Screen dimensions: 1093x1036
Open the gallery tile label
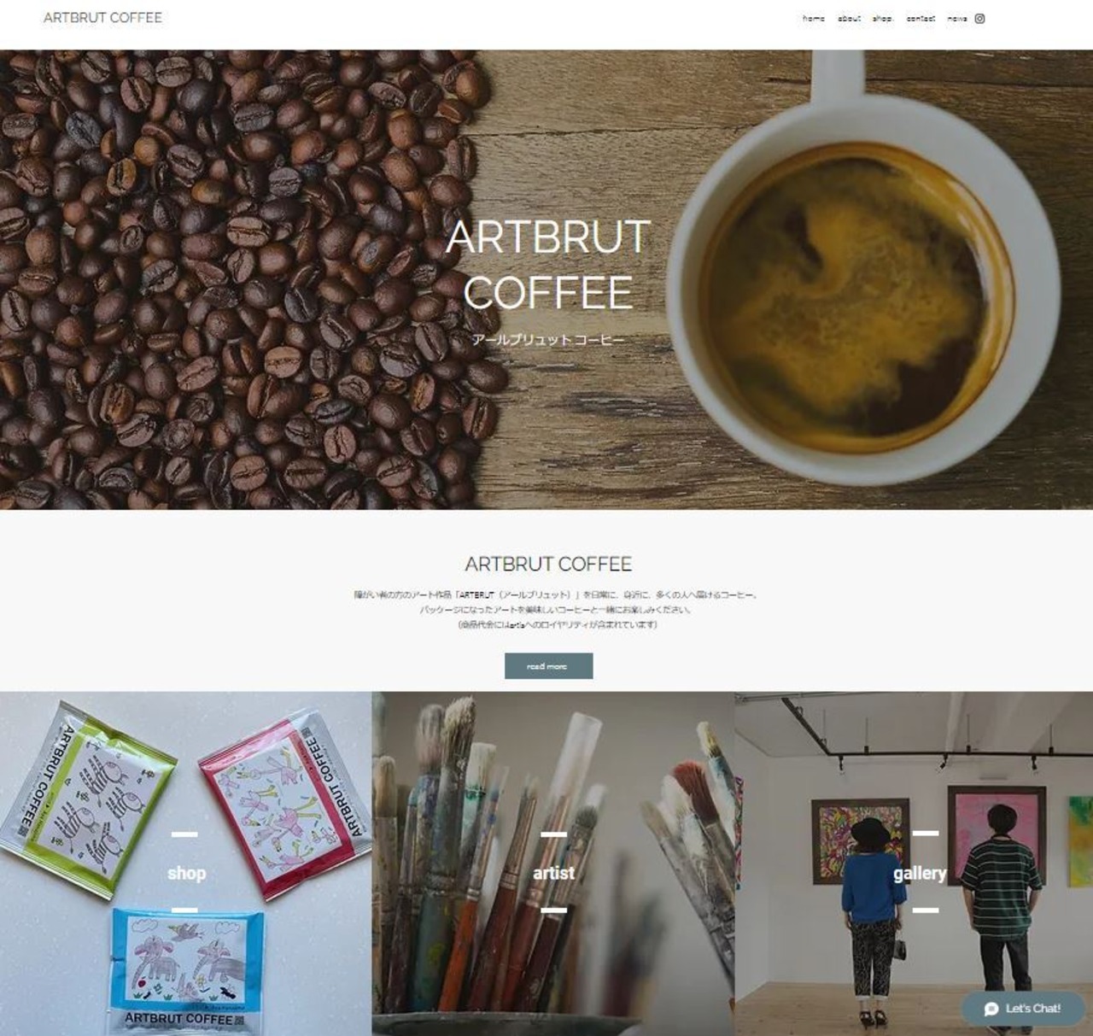pyautogui.click(x=920, y=873)
